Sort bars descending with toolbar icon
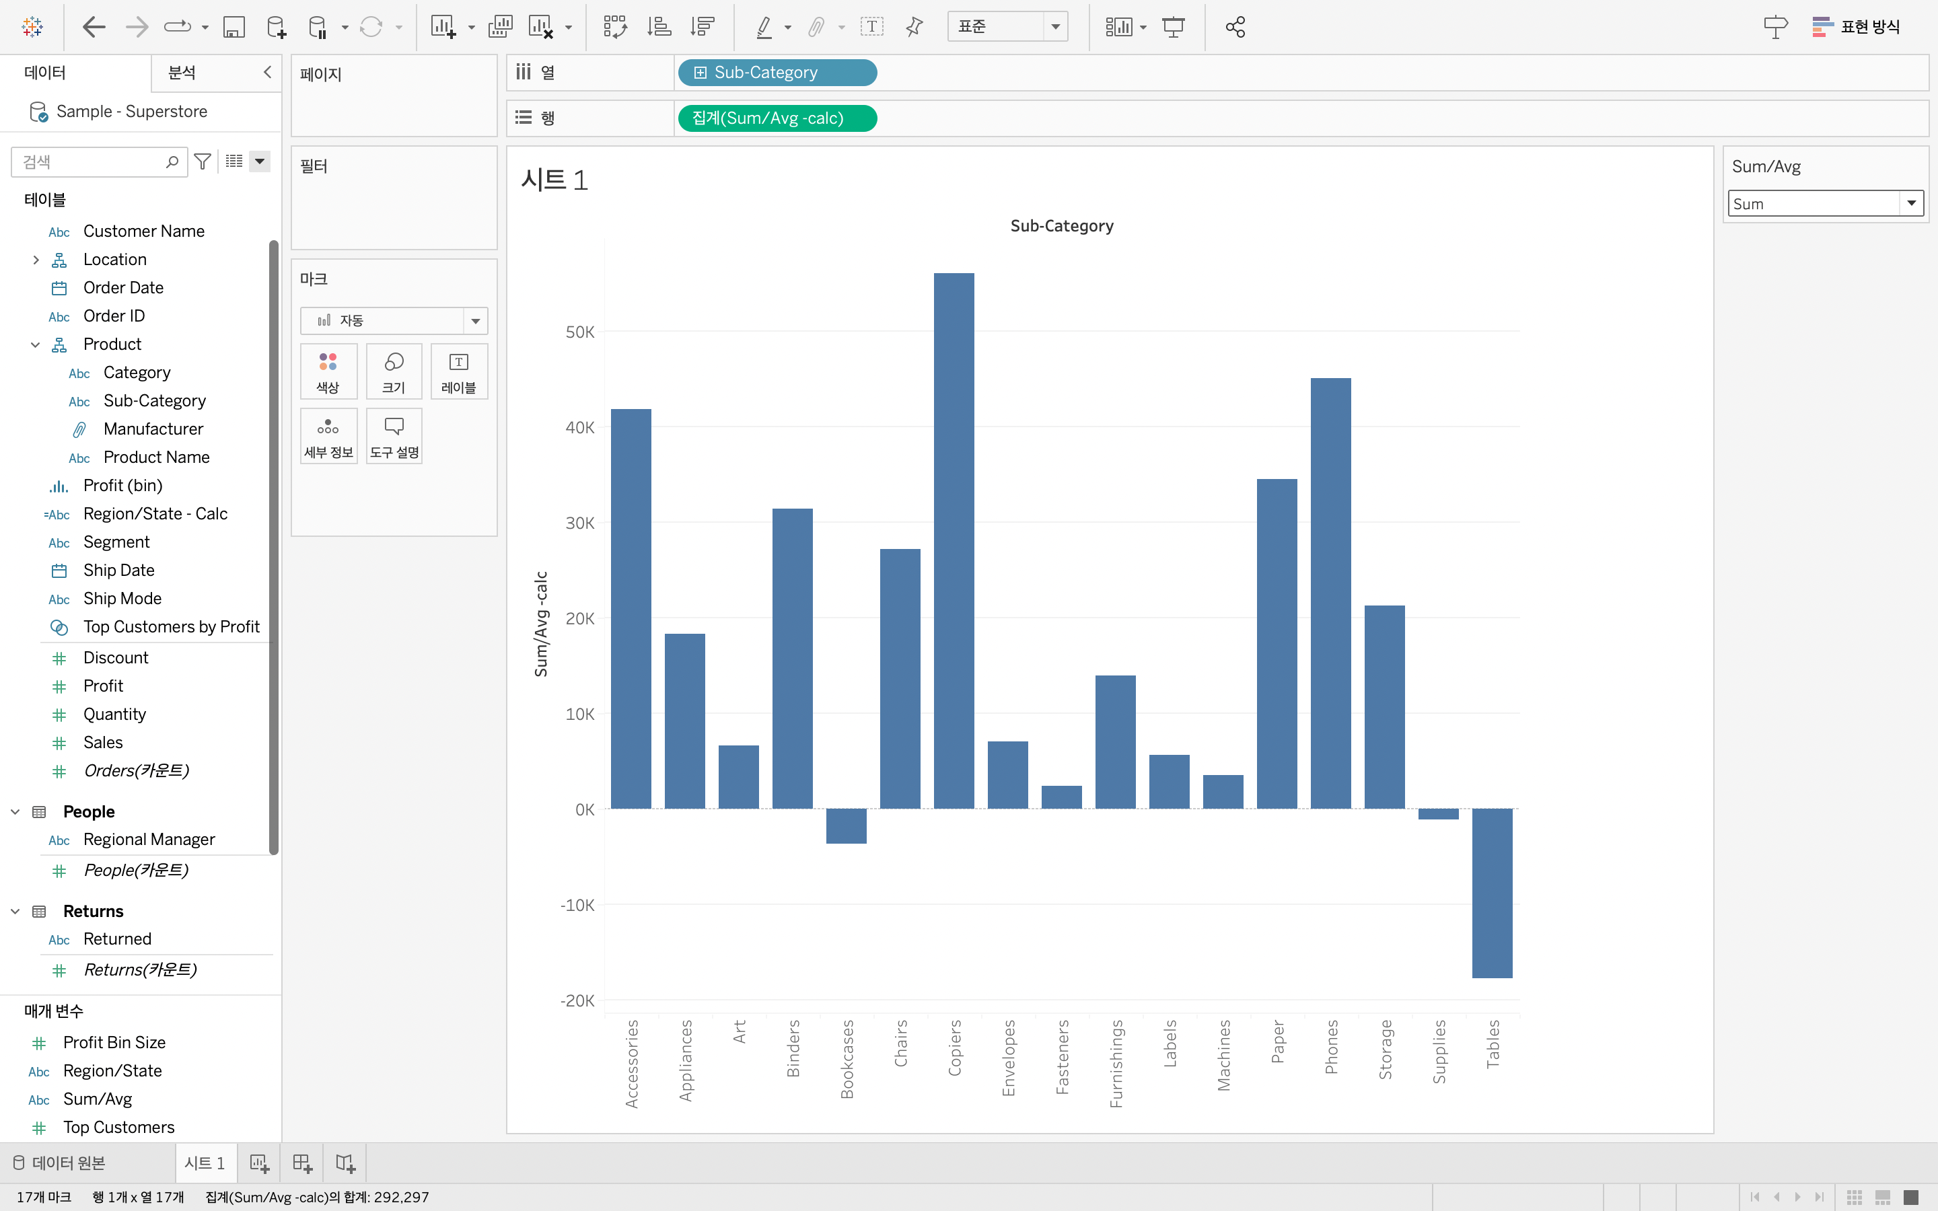Viewport: 1938px width, 1211px height. (703, 27)
